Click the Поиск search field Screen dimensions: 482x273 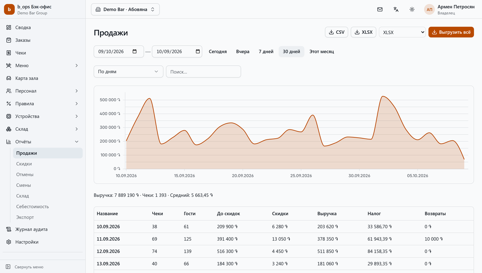(204, 72)
